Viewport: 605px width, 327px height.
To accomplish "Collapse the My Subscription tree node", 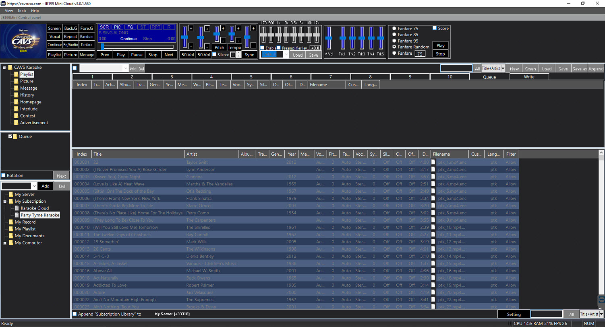I will (5, 202).
